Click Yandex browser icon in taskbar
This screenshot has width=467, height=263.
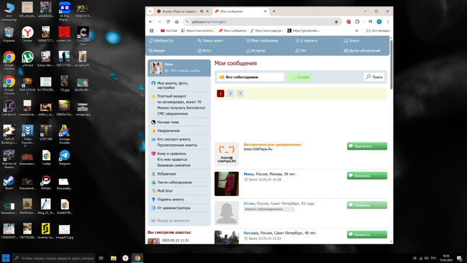(124, 258)
